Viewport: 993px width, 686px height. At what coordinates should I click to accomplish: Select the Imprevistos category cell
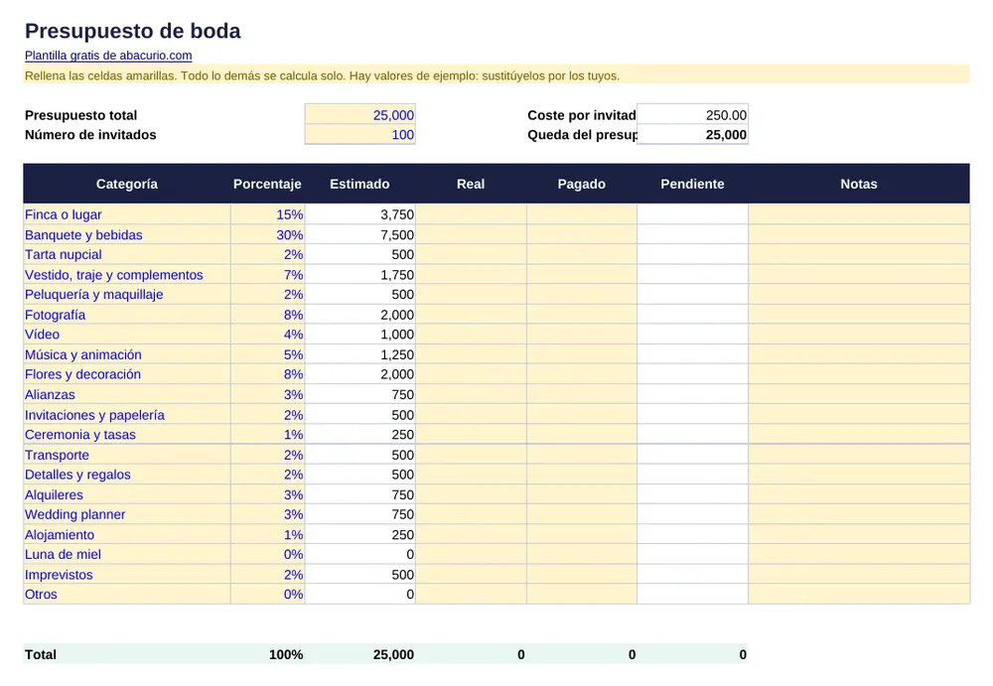(x=127, y=574)
